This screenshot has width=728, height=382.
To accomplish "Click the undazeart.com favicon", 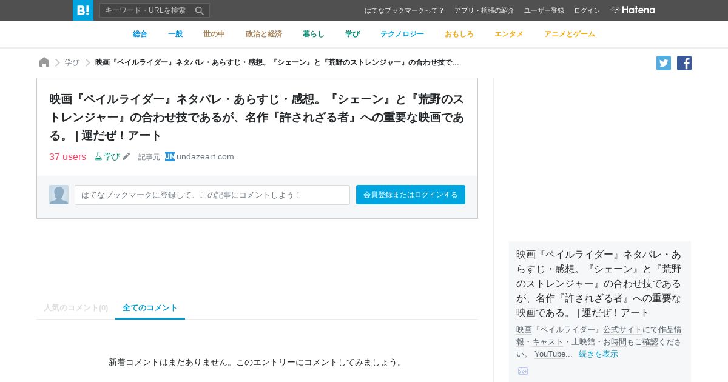I will point(170,156).
